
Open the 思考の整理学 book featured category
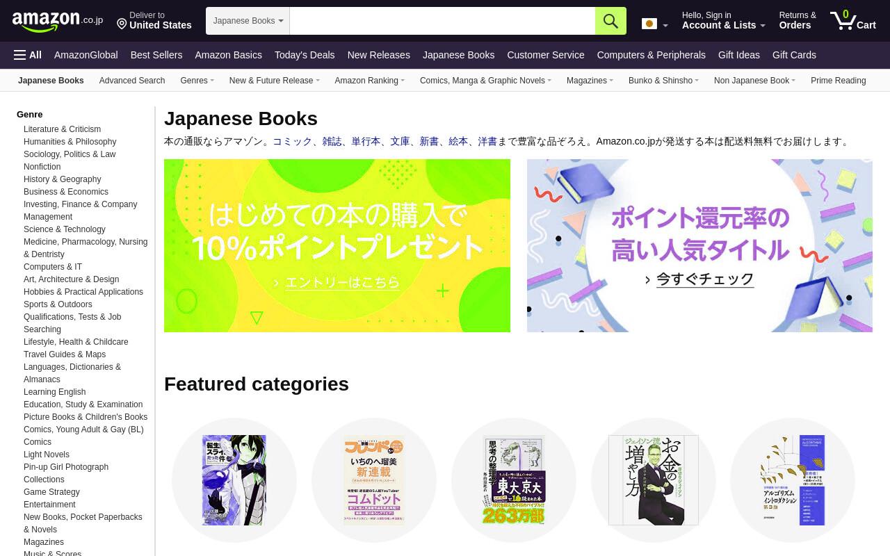tap(514, 480)
